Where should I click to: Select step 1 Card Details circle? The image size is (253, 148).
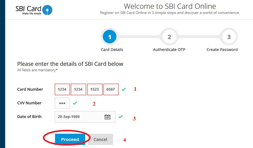click(110, 37)
